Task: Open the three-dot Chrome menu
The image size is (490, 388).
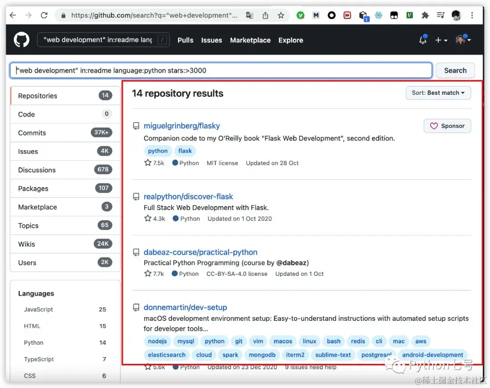Action: pyautogui.click(x=472, y=15)
